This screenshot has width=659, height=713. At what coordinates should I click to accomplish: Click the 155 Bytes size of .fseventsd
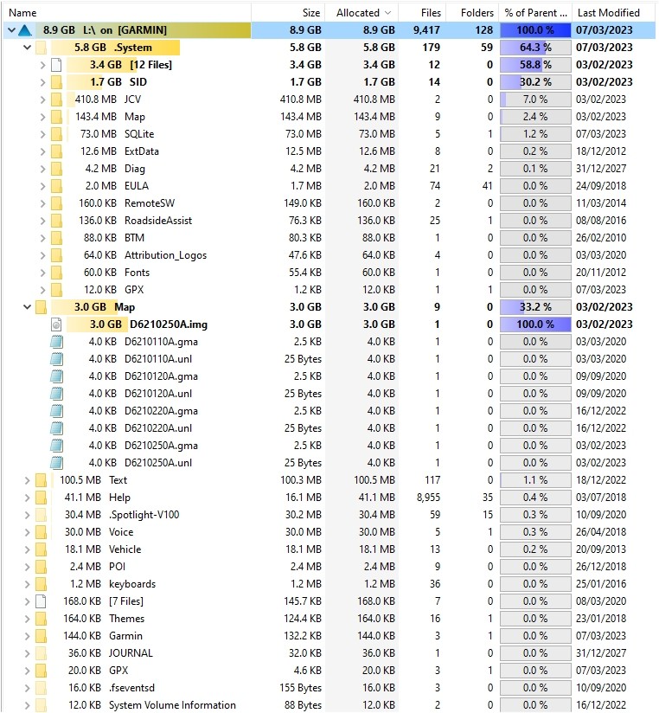click(x=300, y=688)
